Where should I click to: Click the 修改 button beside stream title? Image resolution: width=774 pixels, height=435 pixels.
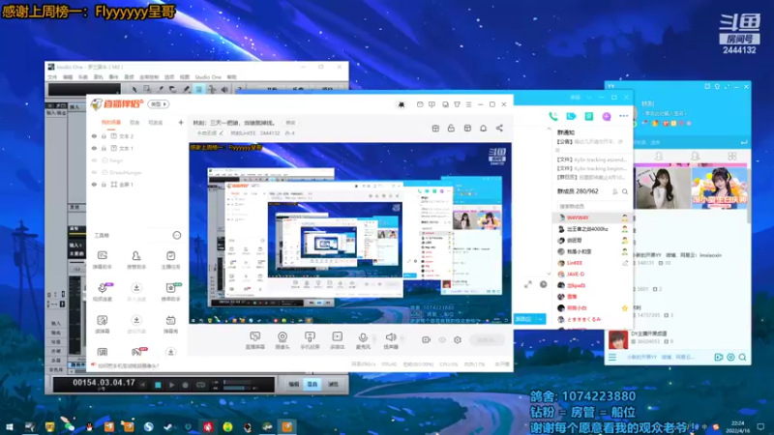pos(291,123)
